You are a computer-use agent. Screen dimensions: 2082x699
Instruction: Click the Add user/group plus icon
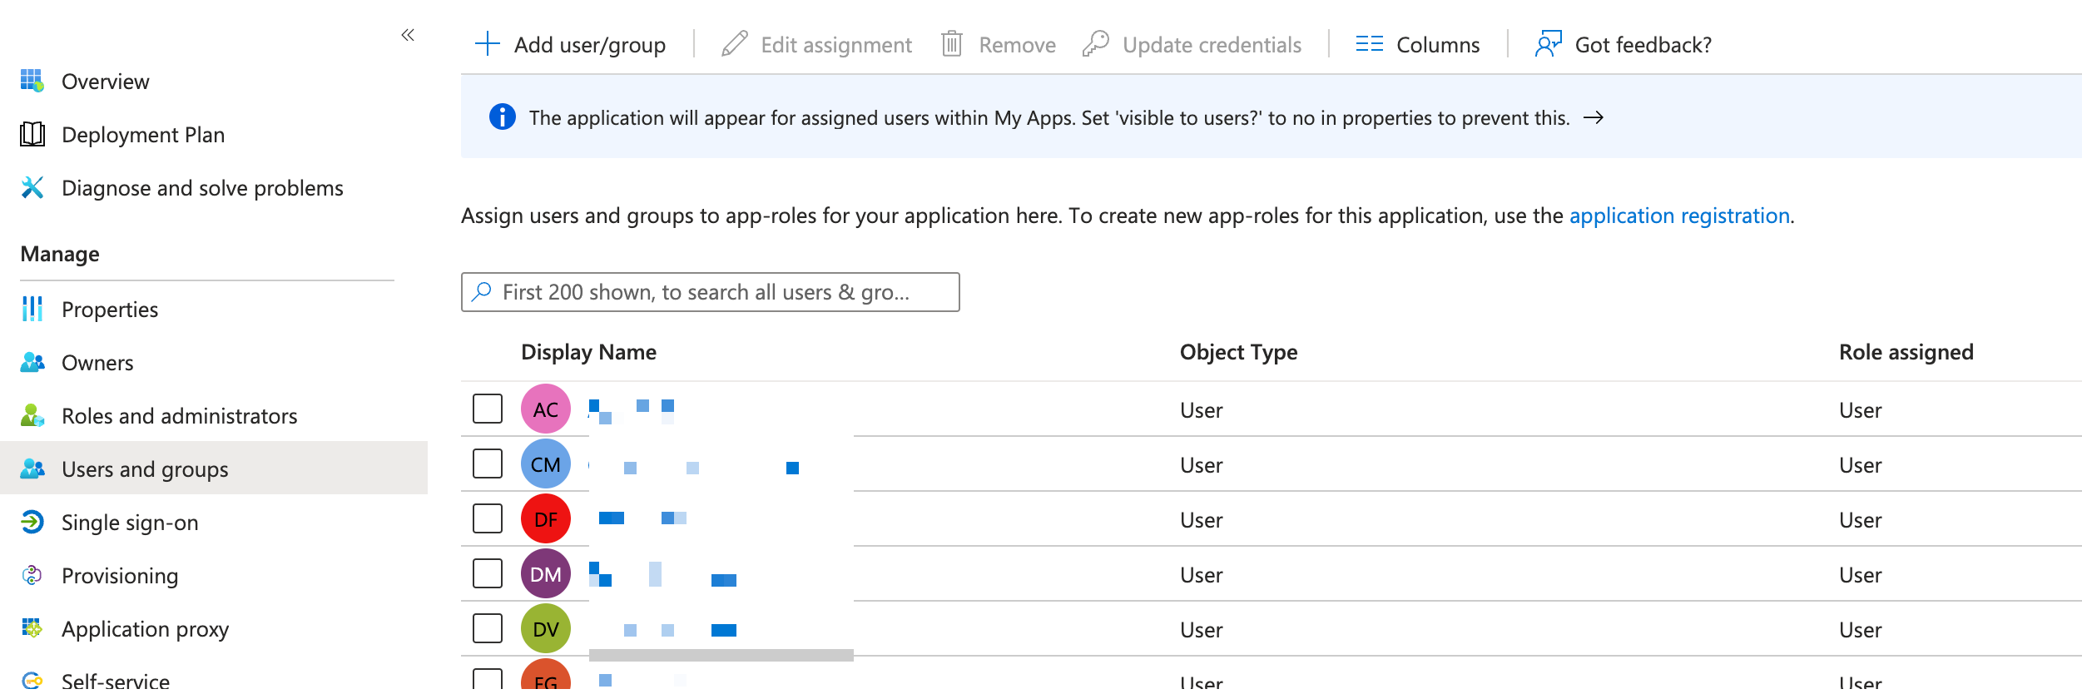tap(487, 44)
